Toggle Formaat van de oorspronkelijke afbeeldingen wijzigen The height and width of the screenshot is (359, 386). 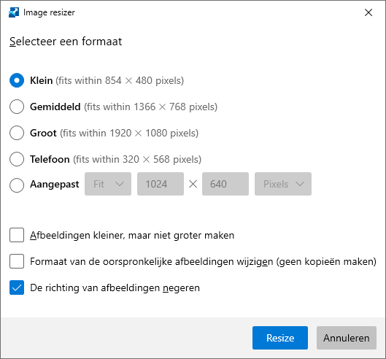click(x=17, y=261)
